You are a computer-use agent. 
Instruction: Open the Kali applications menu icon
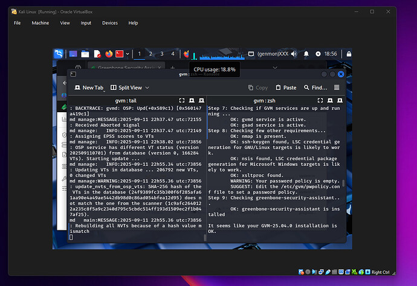[x=59, y=54]
